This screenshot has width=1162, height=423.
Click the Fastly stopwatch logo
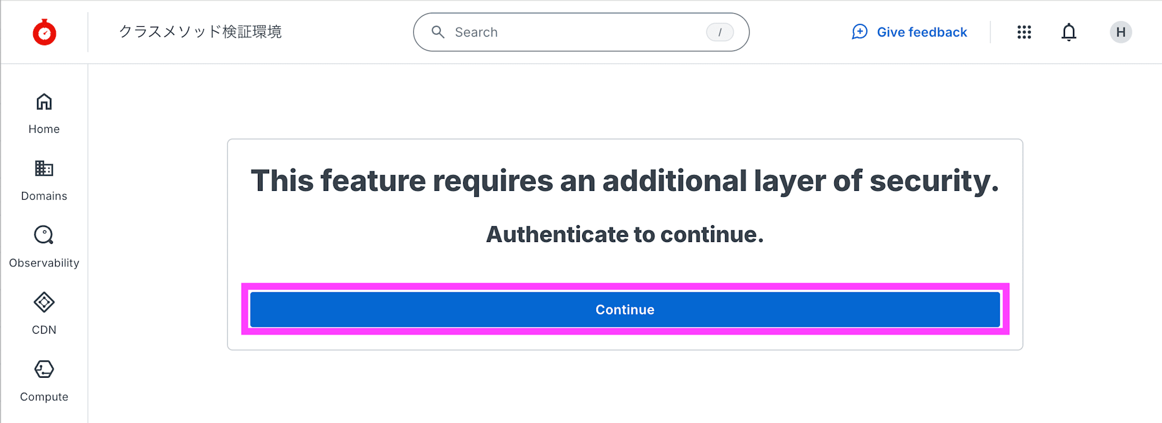pos(44,32)
